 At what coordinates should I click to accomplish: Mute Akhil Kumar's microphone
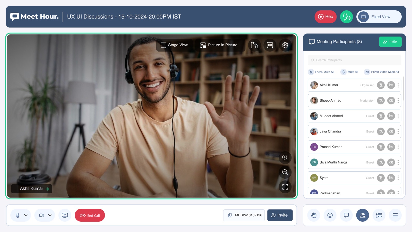point(381,85)
